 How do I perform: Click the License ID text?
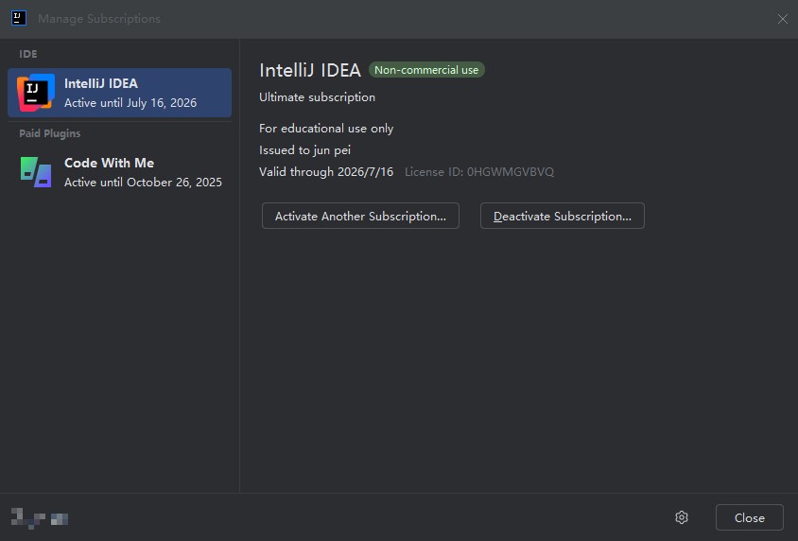(x=479, y=172)
